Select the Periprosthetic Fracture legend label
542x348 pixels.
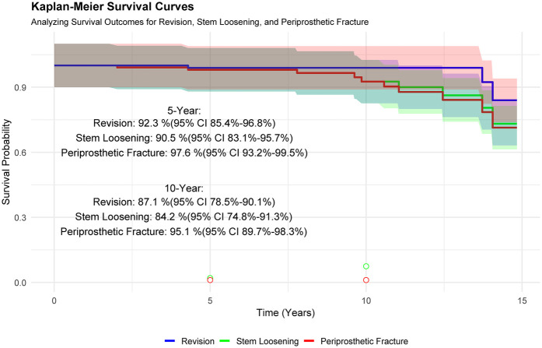[x=365, y=342]
